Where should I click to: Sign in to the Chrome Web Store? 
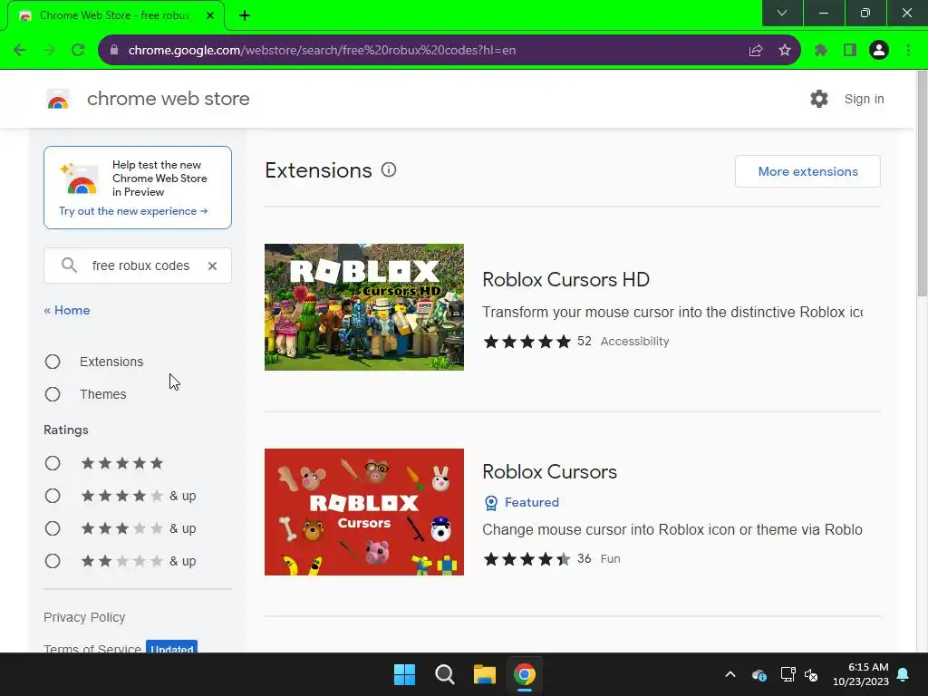click(864, 99)
